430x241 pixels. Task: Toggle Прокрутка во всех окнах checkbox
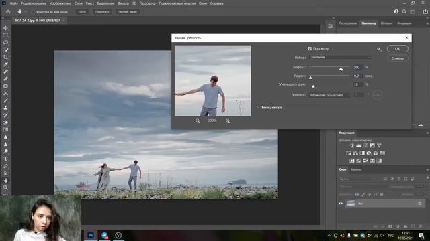click(x=32, y=12)
